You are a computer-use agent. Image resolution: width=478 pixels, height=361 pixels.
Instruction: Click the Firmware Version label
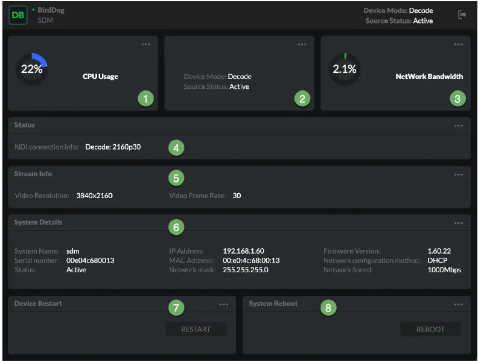pyautogui.click(x=352, y=251)
